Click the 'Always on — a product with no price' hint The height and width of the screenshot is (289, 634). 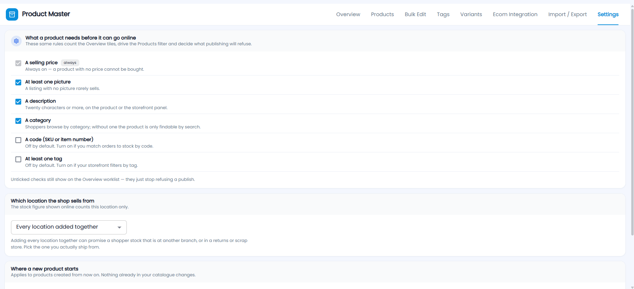pyautogui.click(x=85, y=69)
